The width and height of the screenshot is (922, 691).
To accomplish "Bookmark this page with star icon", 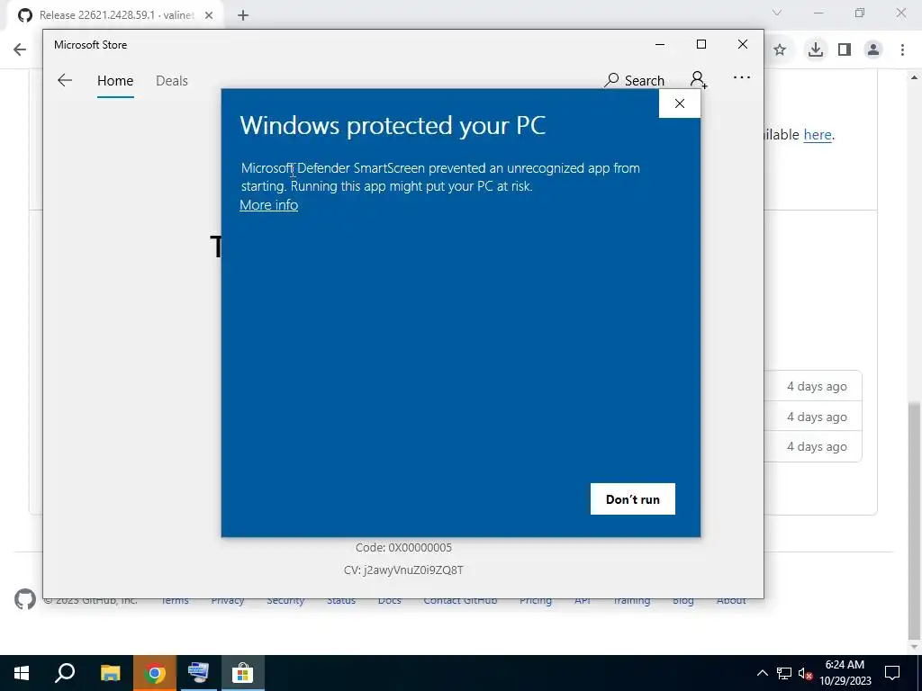I will click(780, 50).
